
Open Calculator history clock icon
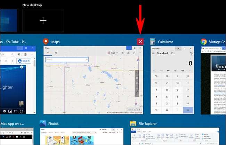click(191, 53)
